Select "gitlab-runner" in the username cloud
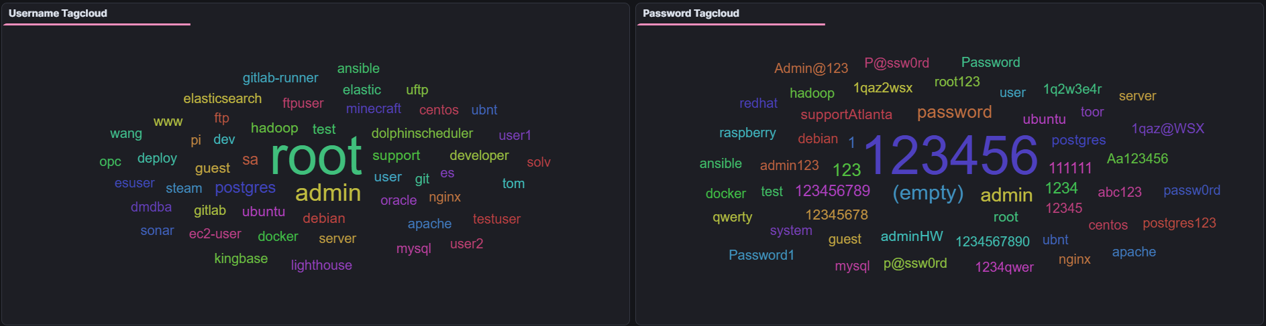This screenshot has width=1266, height=326. (280, 78)
